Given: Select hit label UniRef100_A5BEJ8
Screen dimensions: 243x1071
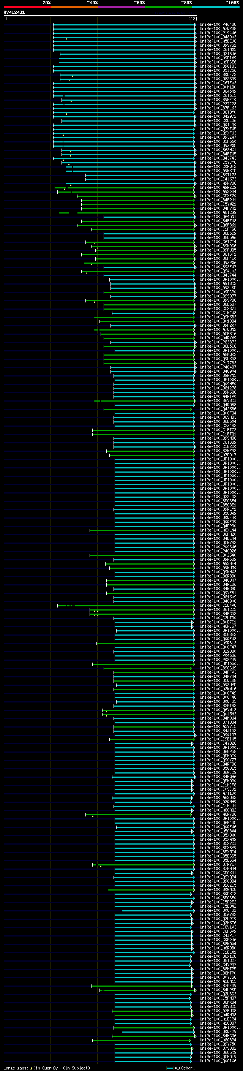Looking at the screenshot, I should 218,41.
